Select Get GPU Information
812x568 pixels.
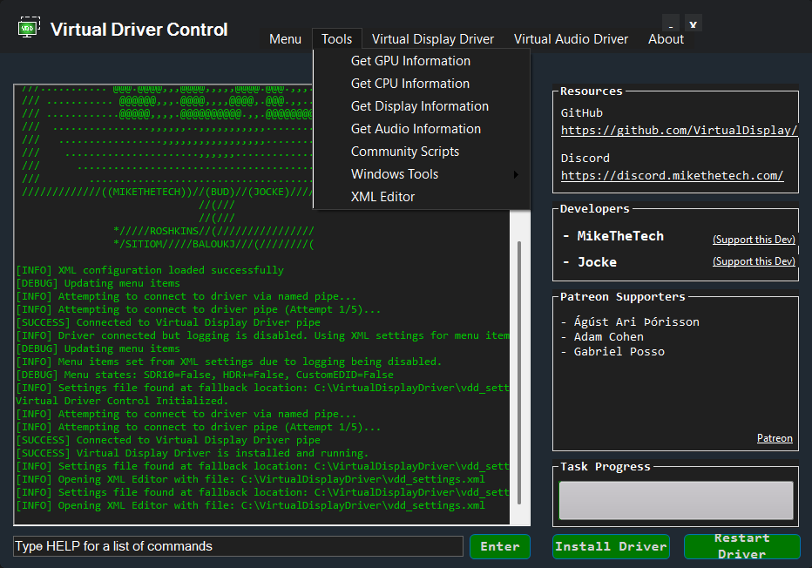tap(422, 61)
